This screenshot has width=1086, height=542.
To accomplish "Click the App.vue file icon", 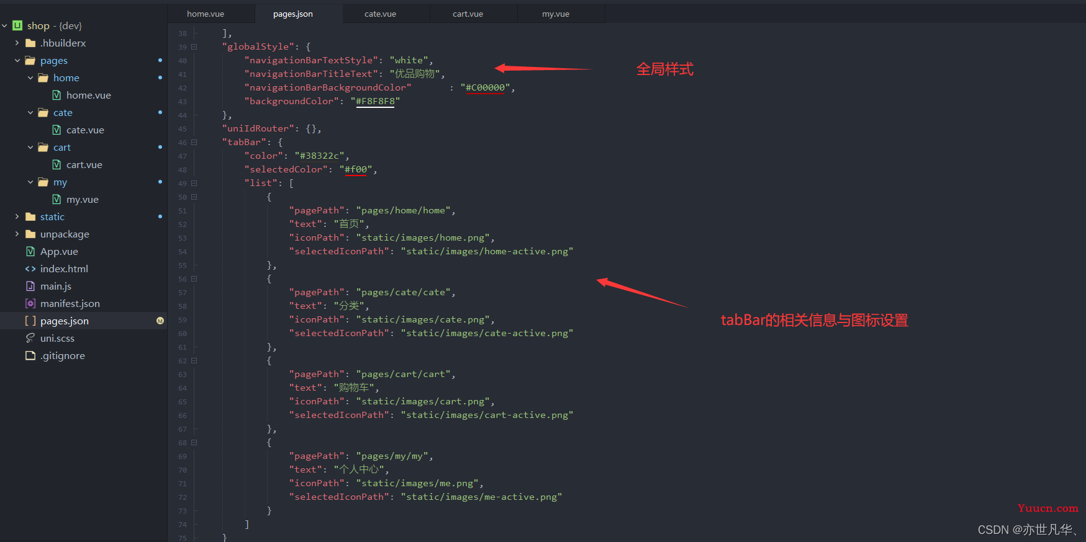I will click(30, 251).
